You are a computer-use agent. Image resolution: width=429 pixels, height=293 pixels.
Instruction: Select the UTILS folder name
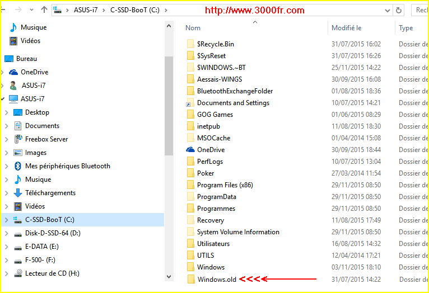tap(206, 256)
